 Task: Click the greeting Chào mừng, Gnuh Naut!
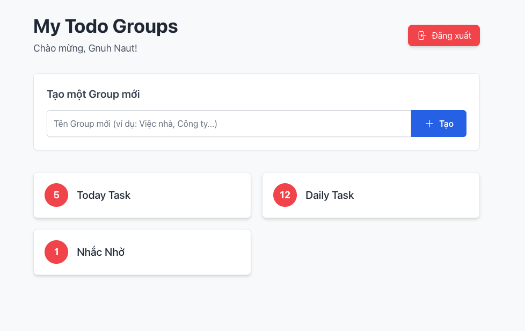pyautogui.click(x=85, y=48)
